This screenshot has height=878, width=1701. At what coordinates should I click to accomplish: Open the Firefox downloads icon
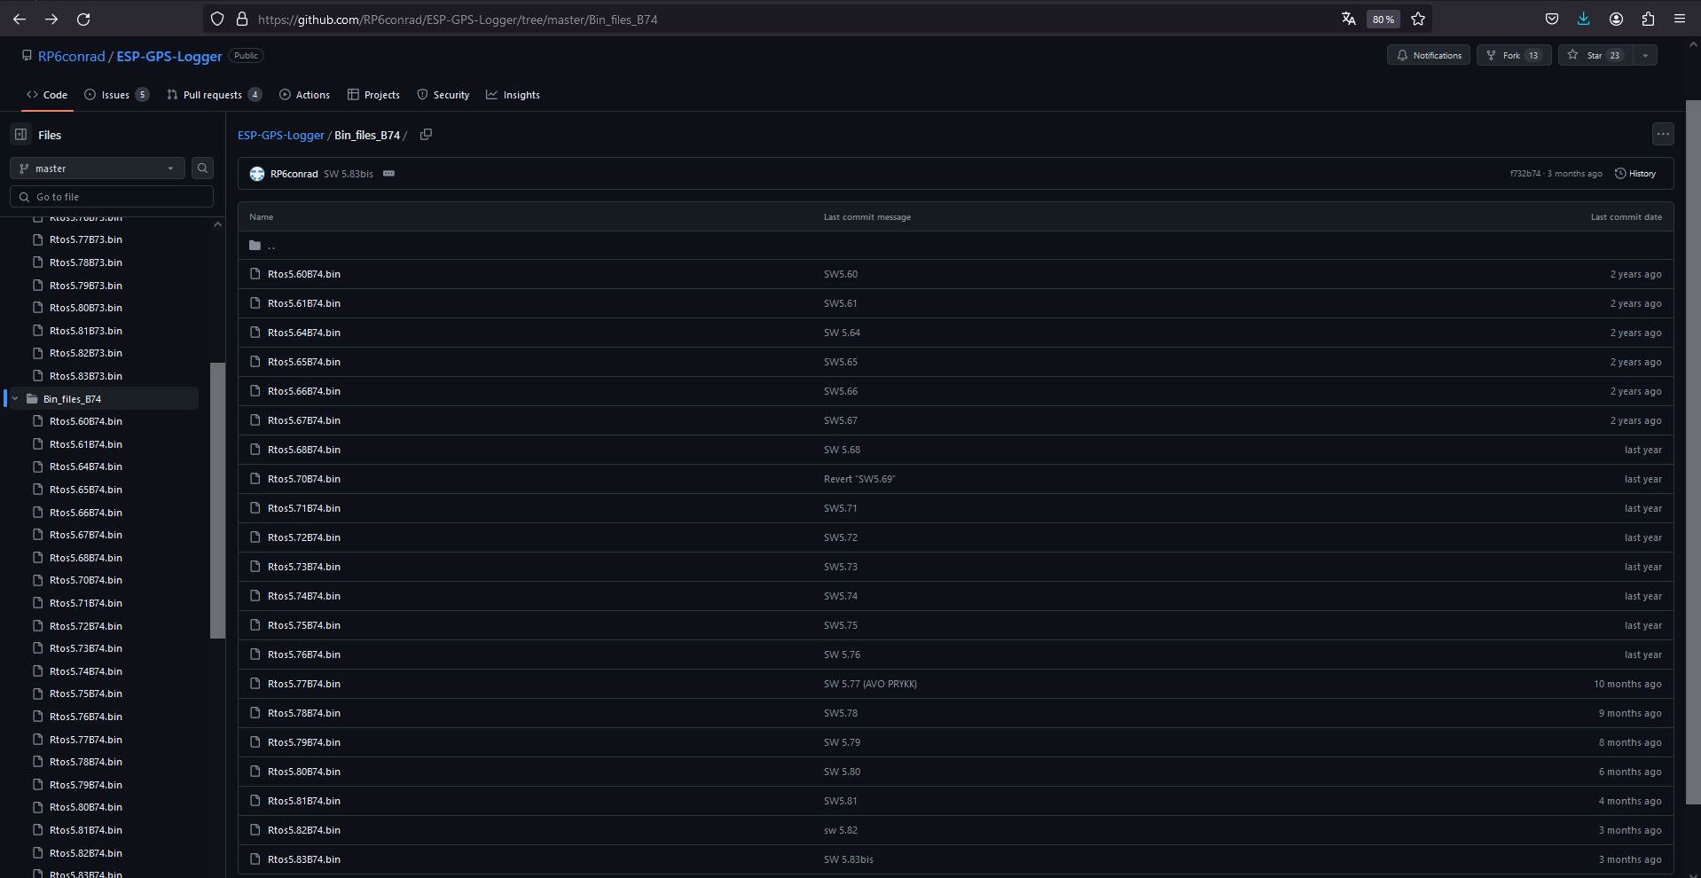point(1583,19)
